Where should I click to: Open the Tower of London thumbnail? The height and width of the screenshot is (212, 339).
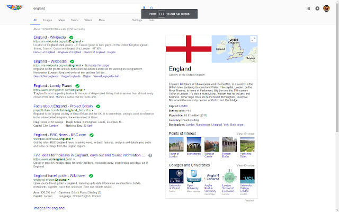tap(176, 144)
